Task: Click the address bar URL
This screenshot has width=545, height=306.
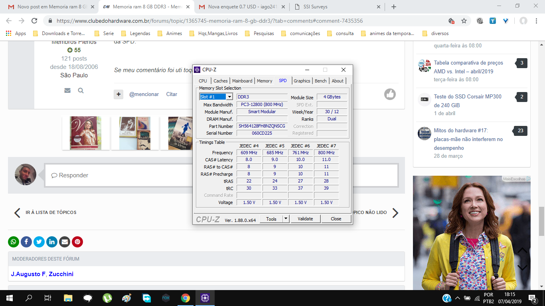Action: [209, 21]
